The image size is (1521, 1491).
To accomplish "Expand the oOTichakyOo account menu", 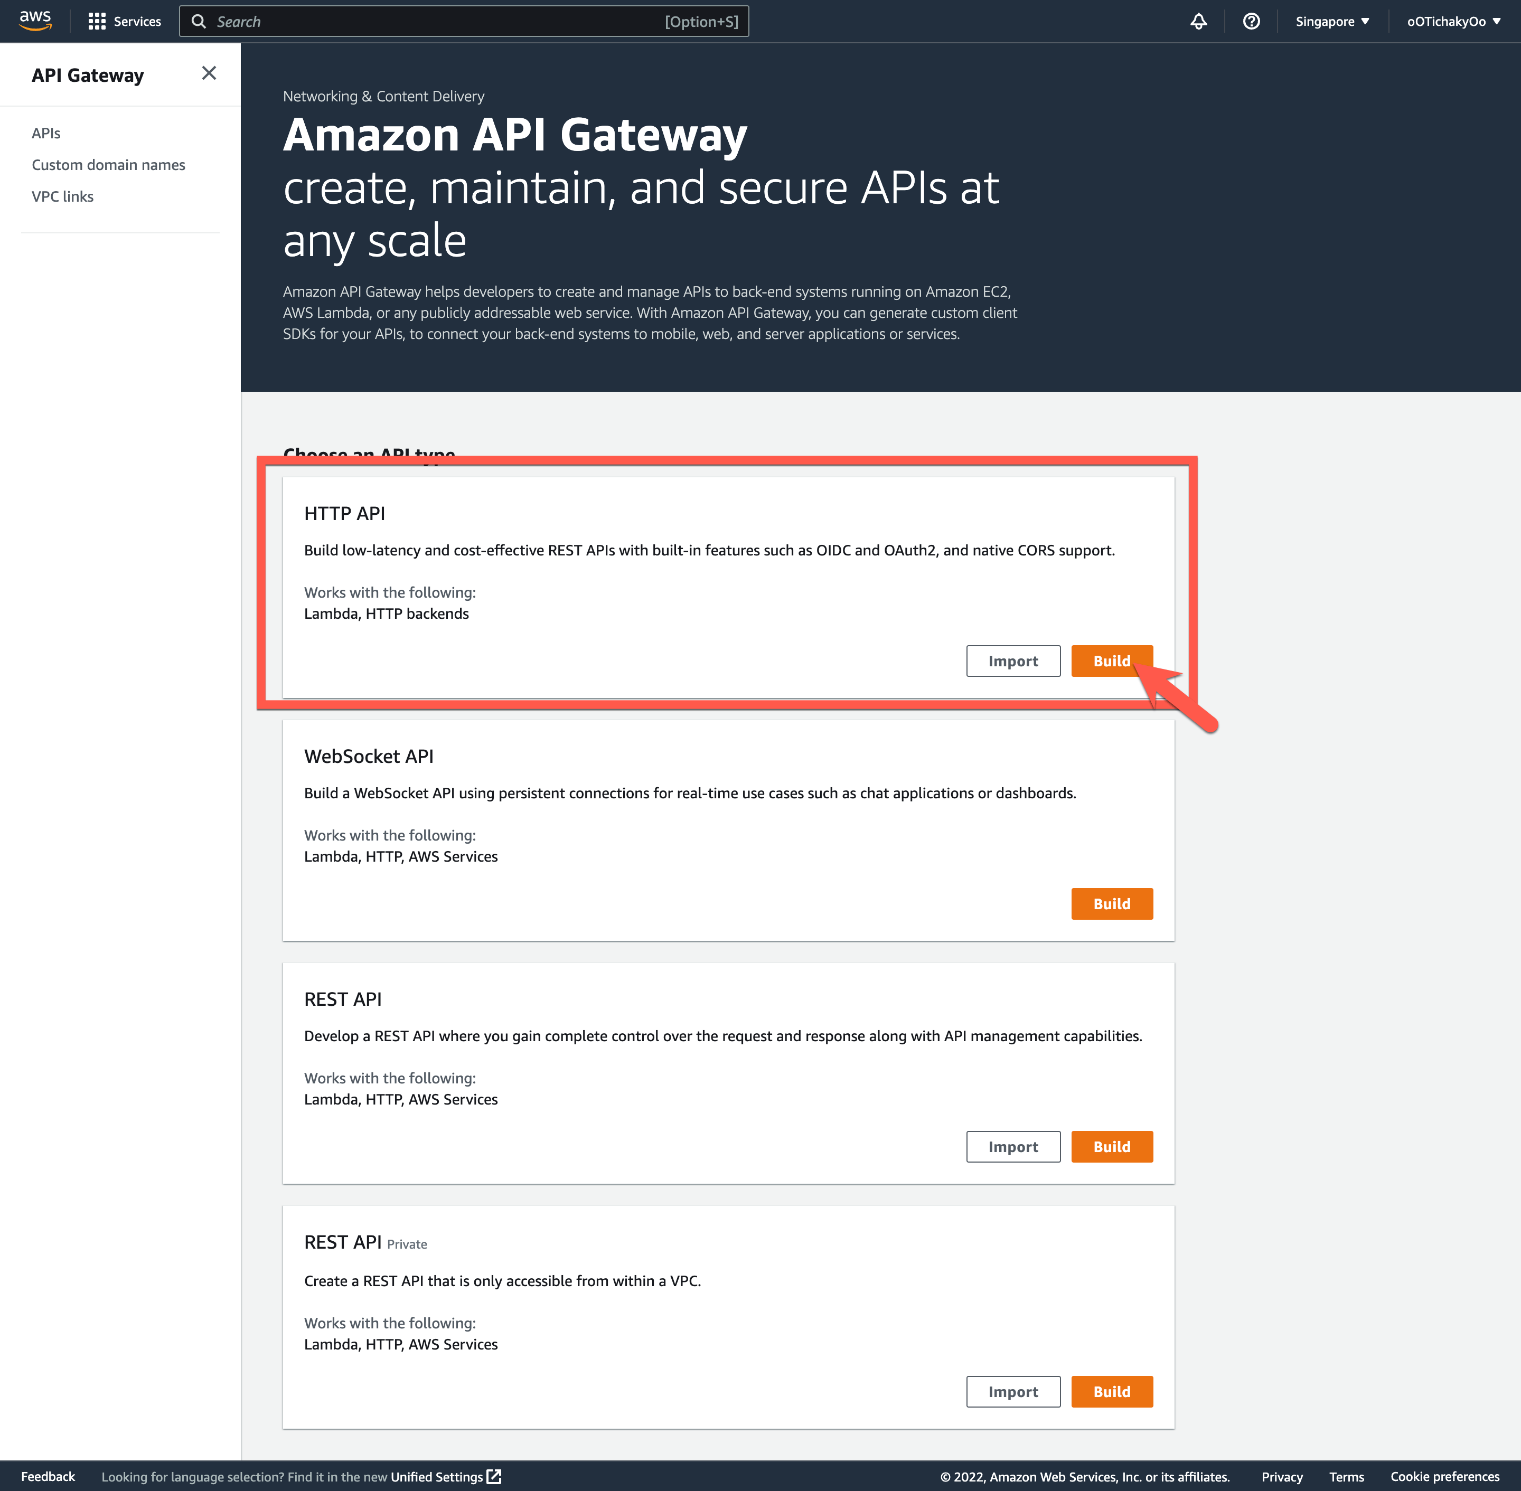I will [x=1451, y=21].
